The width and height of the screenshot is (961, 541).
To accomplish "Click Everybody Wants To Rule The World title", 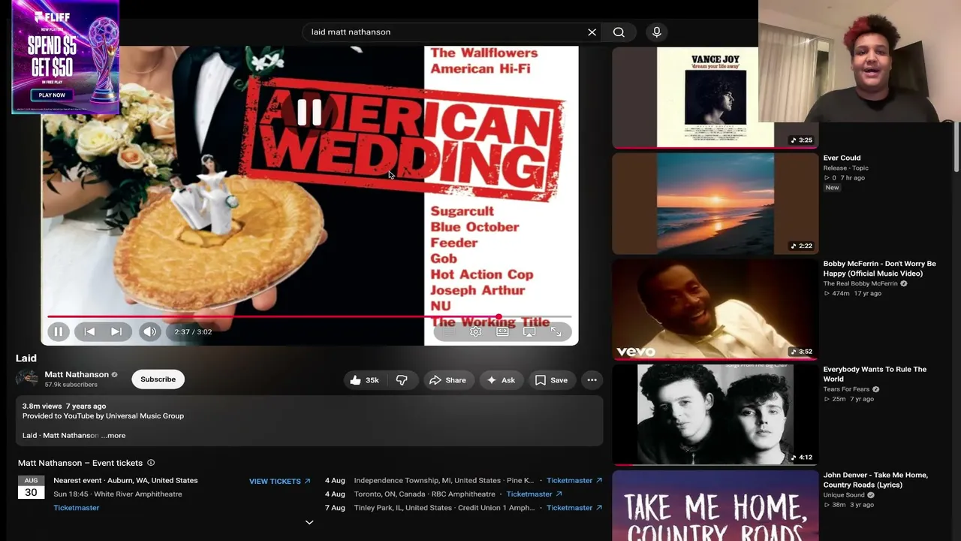I will click(875, 374).
